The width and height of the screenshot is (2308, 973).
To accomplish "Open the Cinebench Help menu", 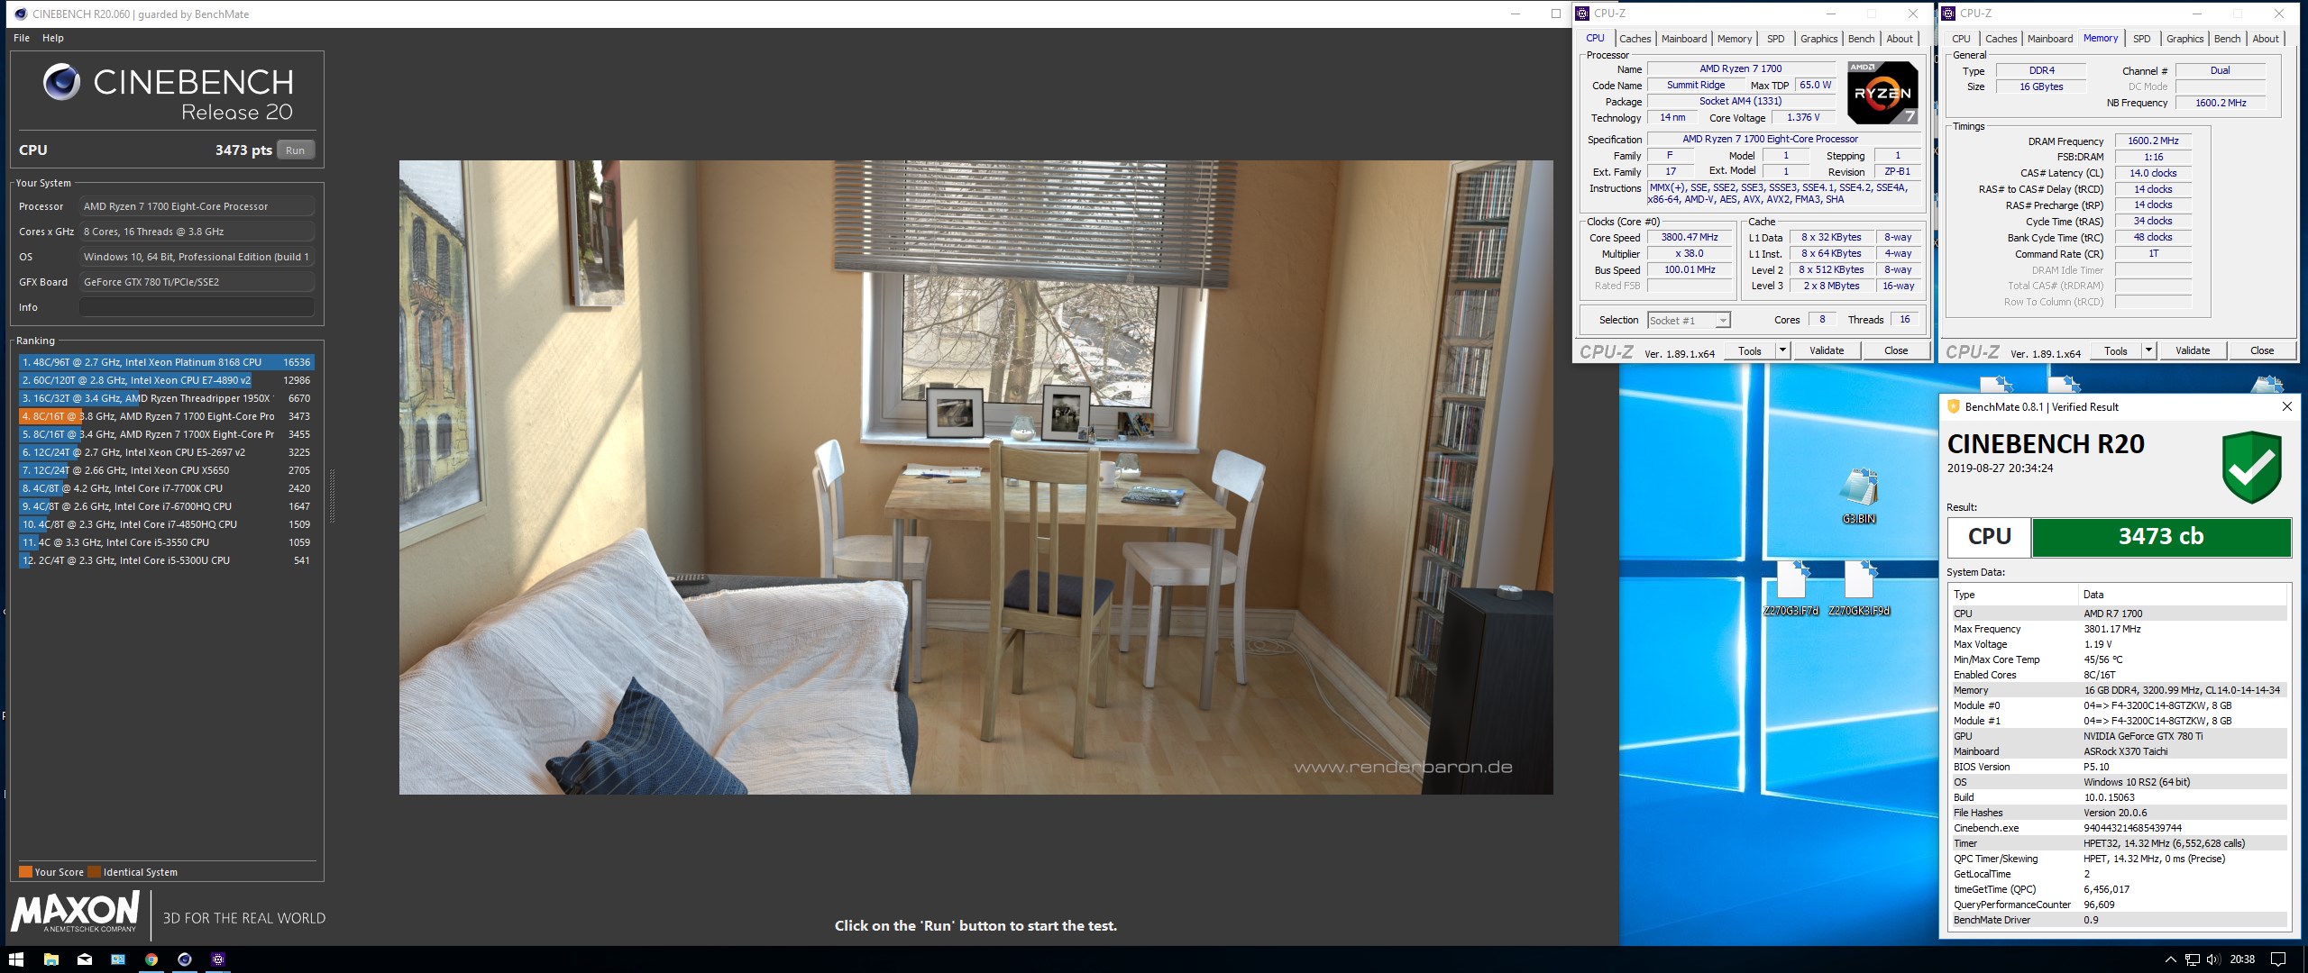I will coord(53,38).
